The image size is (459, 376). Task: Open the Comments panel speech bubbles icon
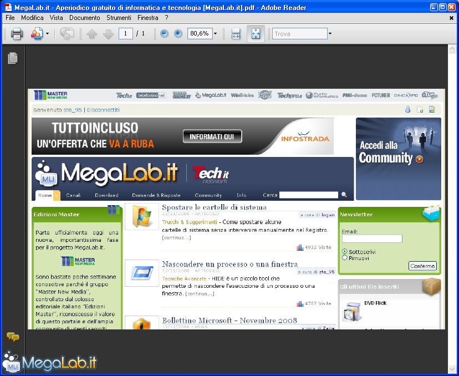(13, 337)
